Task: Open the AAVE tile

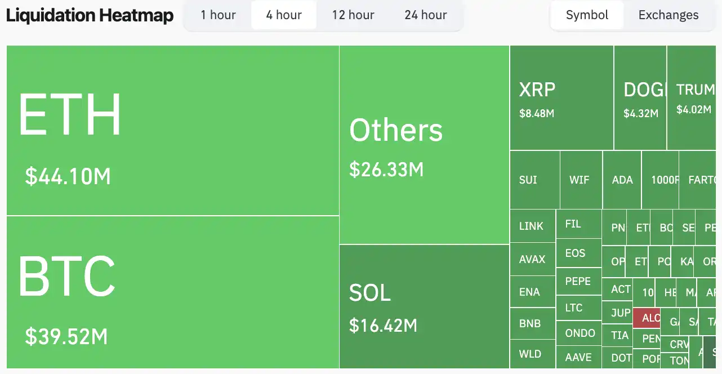Action: point(578,357)
